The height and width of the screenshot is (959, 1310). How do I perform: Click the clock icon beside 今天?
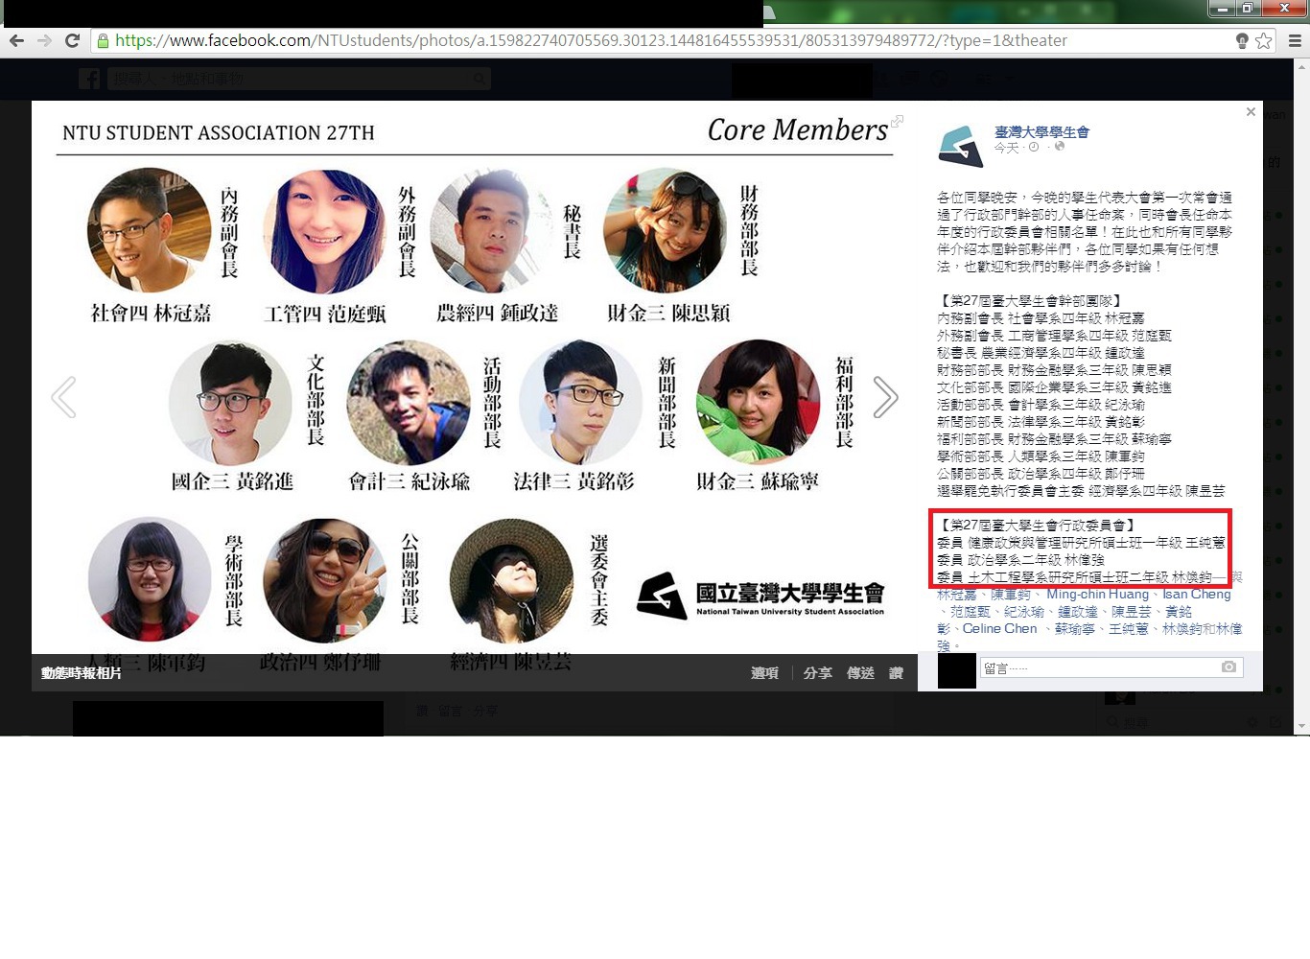[1034, 147]
